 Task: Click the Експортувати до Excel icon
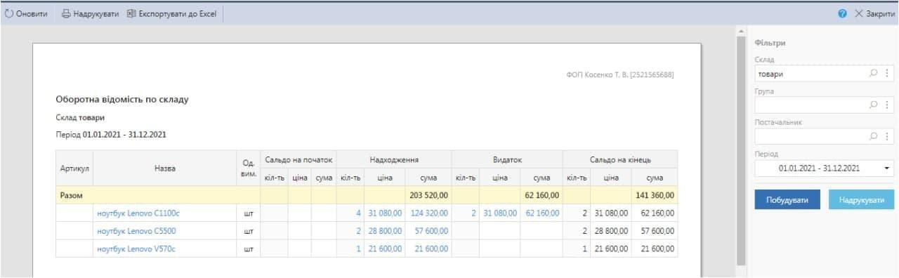point(131,14)
